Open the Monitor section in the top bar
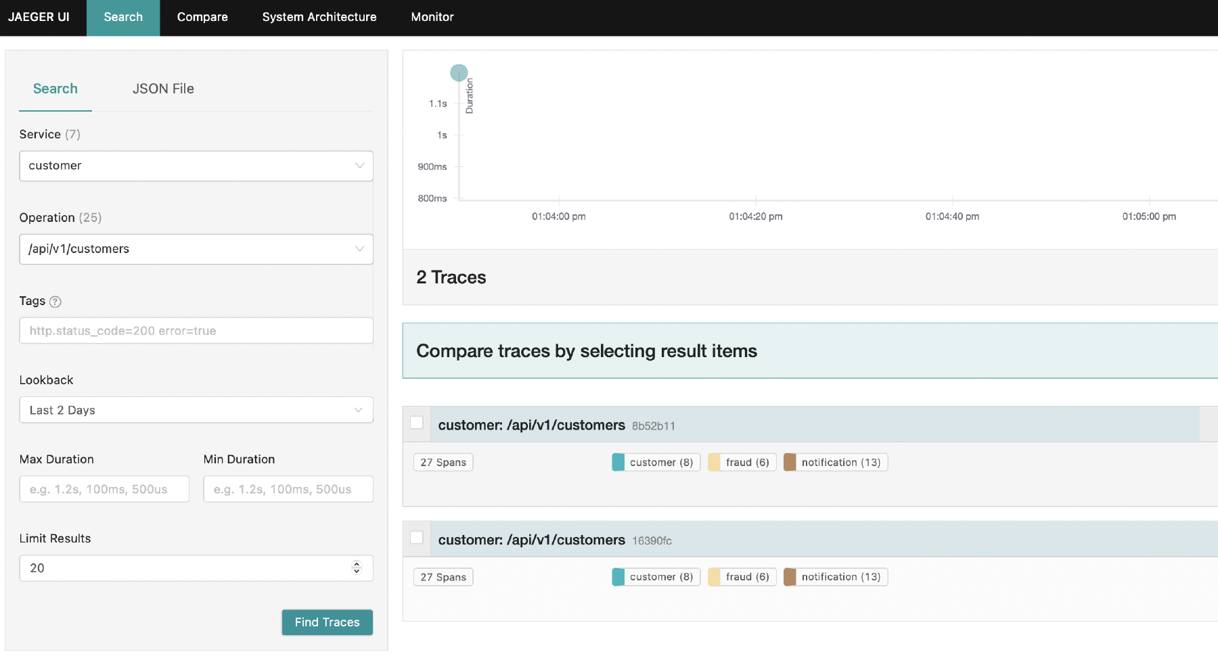 (432, 17)
